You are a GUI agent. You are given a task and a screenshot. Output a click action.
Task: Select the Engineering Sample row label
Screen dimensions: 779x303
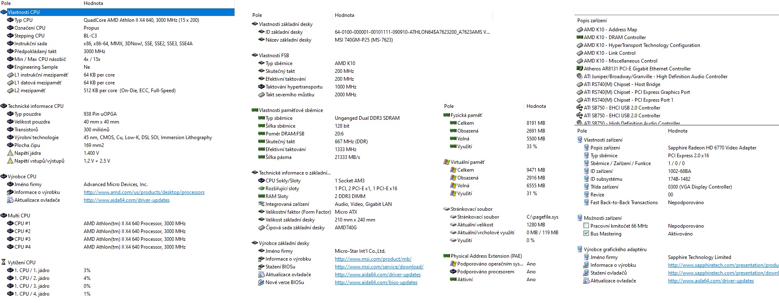(36, 67)
